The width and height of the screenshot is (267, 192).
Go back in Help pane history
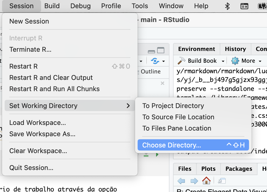[x=181, y=181]
